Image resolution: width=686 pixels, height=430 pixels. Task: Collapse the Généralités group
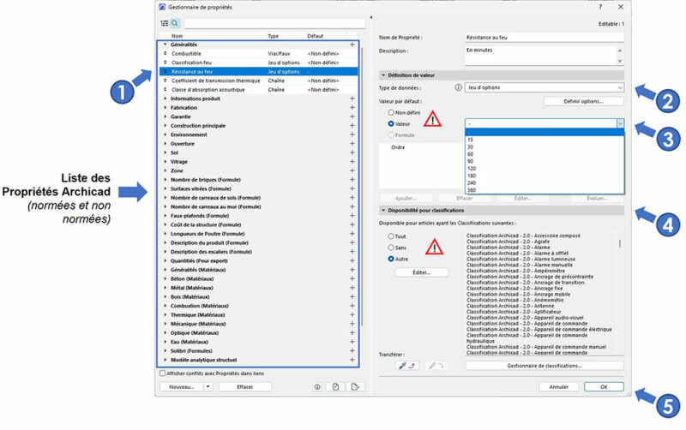tap(165, 45)
